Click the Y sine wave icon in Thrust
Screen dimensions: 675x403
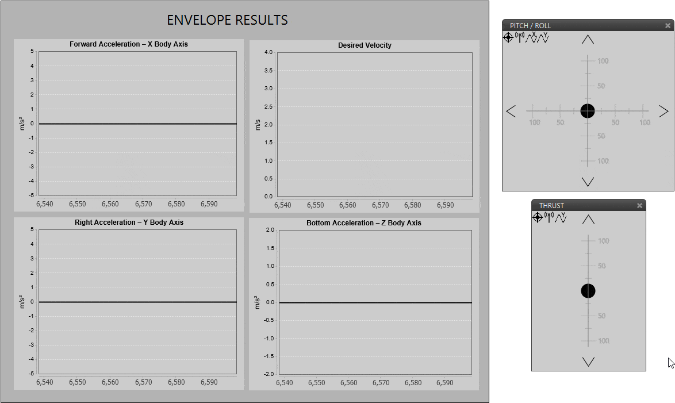(x=561, y=217)
